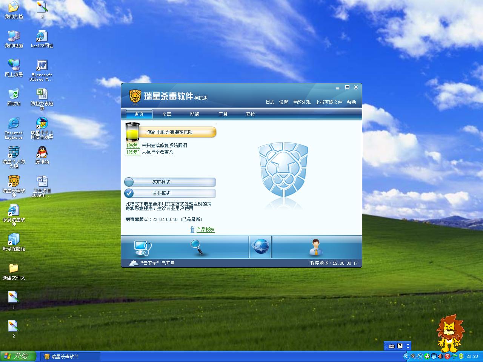Click the firewall brick shield tray icon
The height and width of the screenshot is (362, 483).
[x=434, y=356]
